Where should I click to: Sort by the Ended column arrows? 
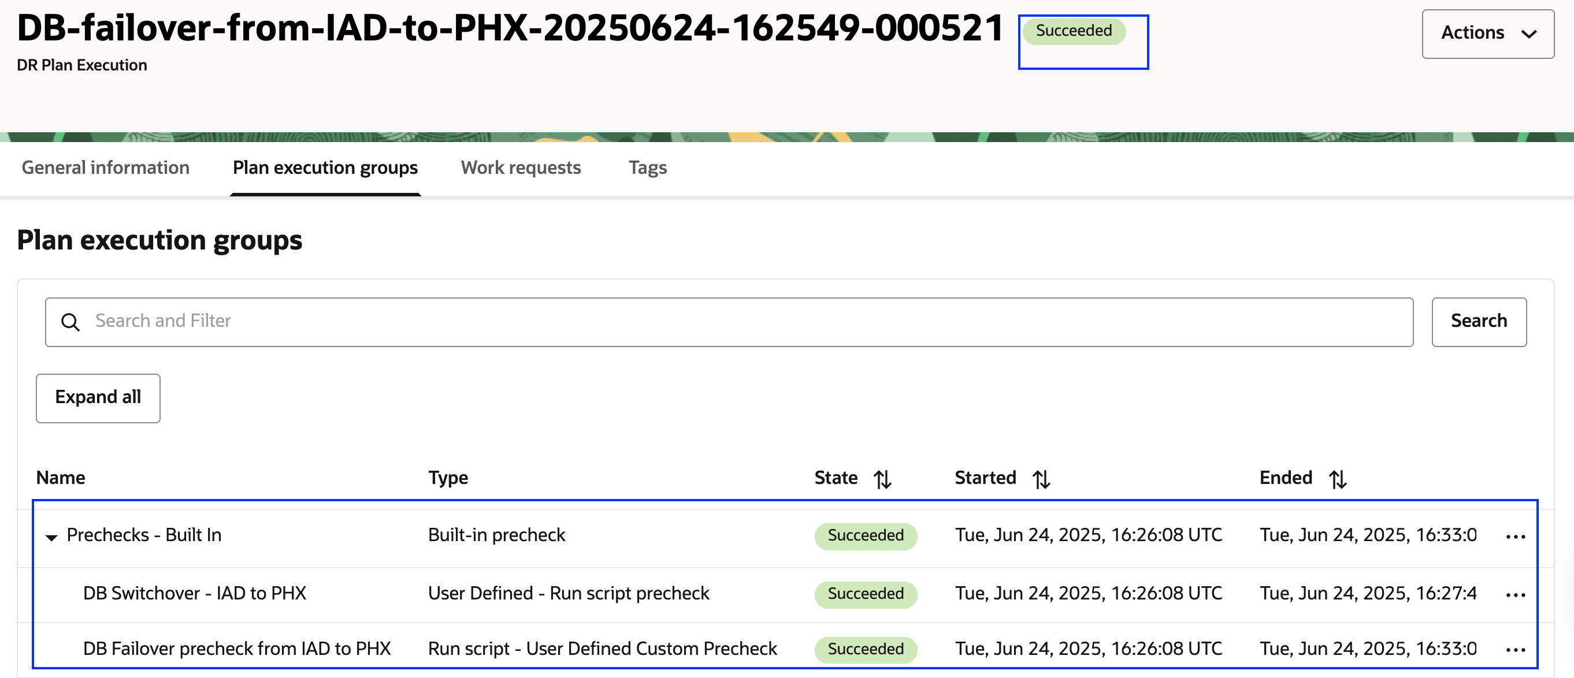coord(1338,478)
